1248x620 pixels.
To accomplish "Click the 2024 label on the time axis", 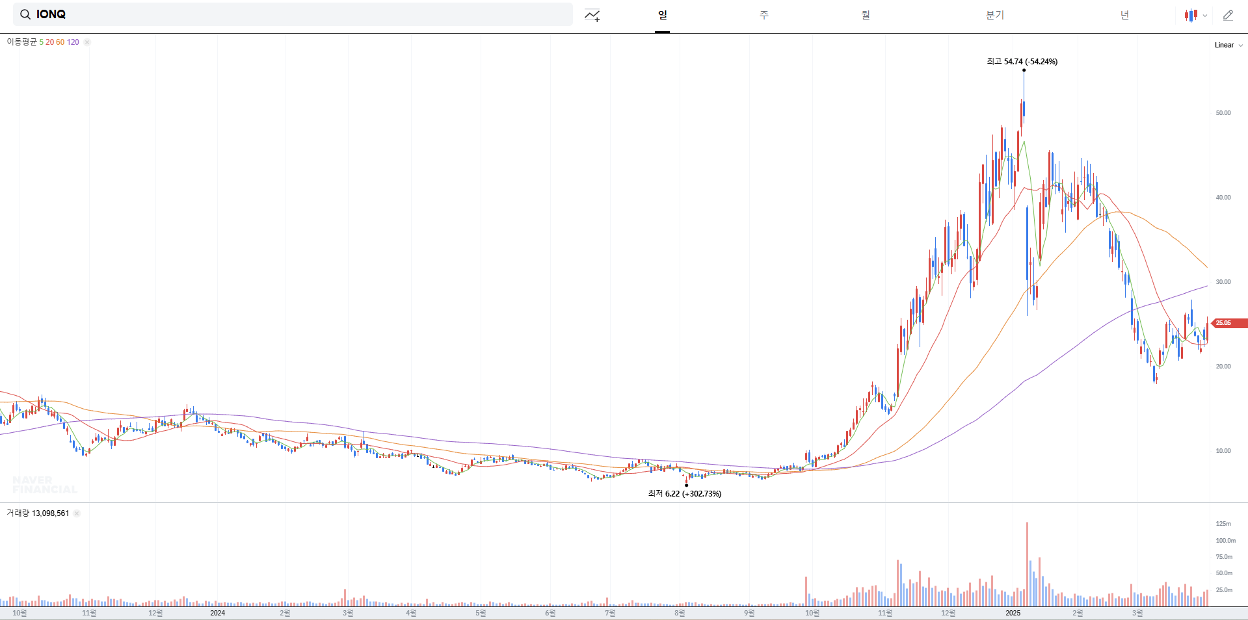I will click(x=217, y=613).
